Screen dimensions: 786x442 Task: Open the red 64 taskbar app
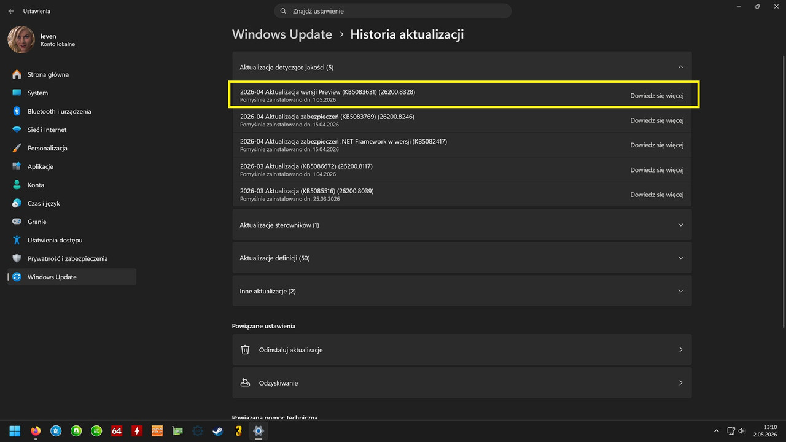[117, 431]
